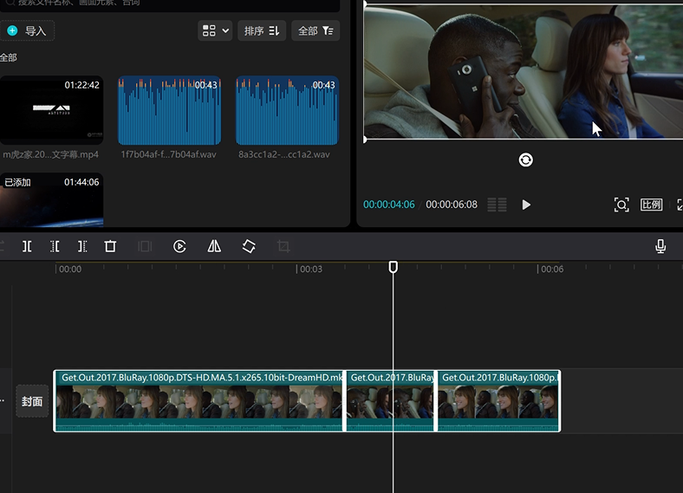Click the 导入 import button
The image size is (683, 493).
click(x=28, y=31)
